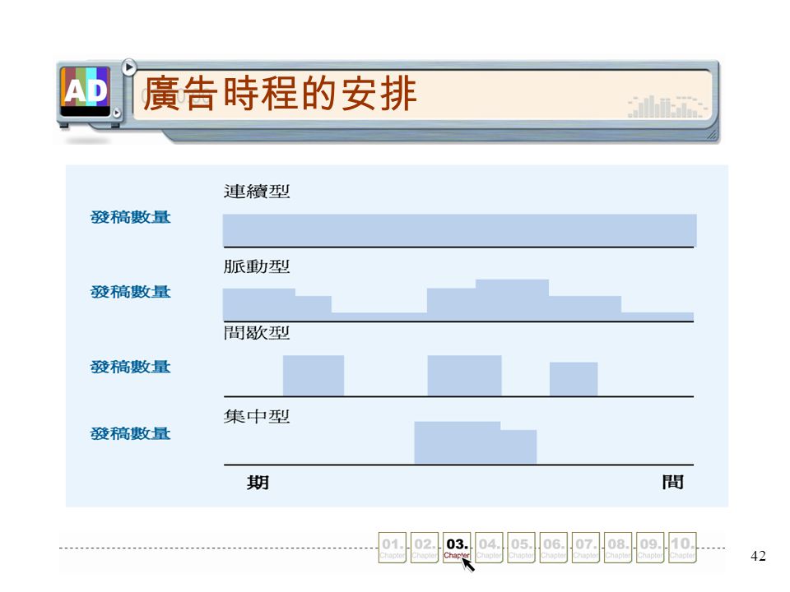The image size is (790, 592).
Task: Open chapter 08 tab
Action: 618,548
